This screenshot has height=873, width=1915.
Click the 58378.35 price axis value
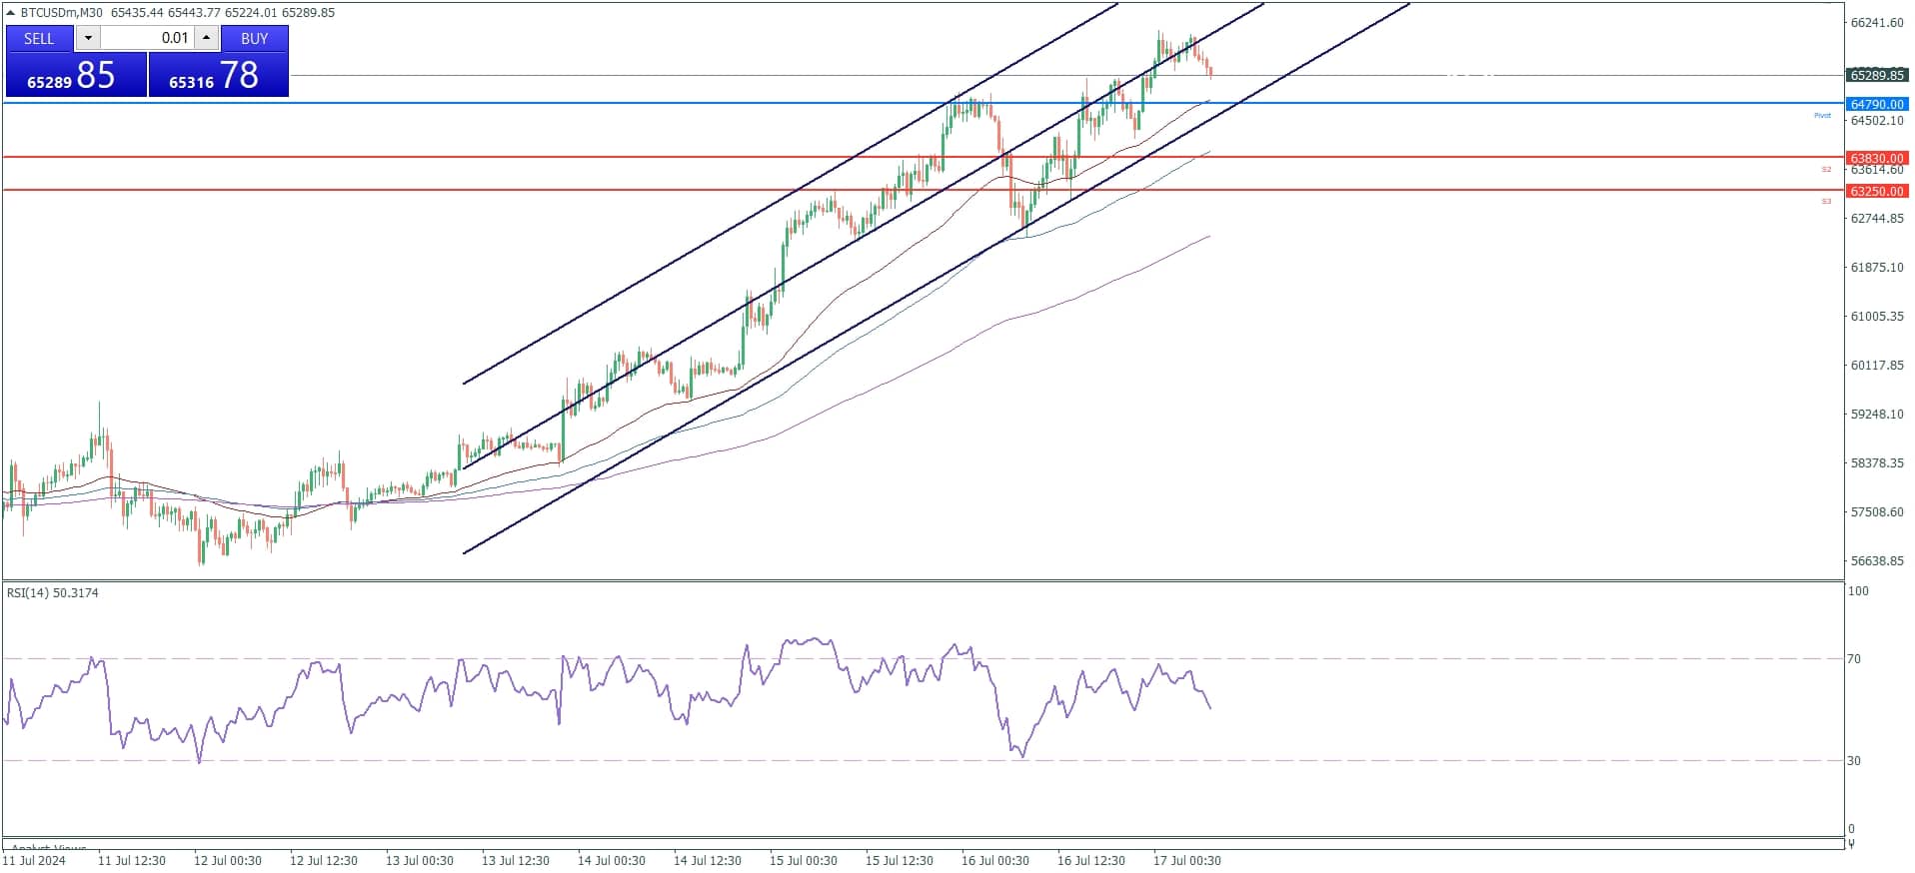1877,463
